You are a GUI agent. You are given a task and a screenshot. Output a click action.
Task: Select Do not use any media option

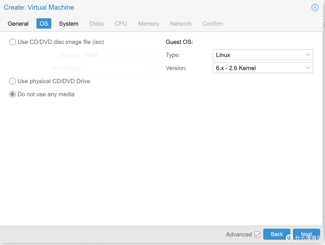(12, 94)
